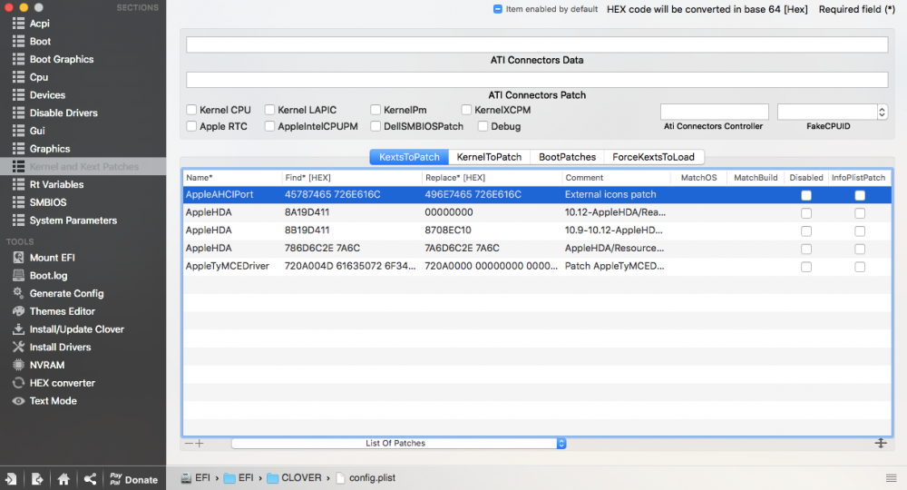Click the CLOVER folder in path bar

coord(294,478)
